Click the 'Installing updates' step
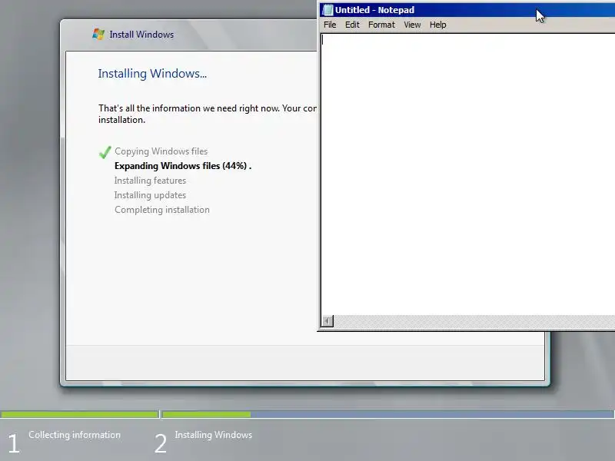Screen dimensions: 615x461 (x=150, y=195)
